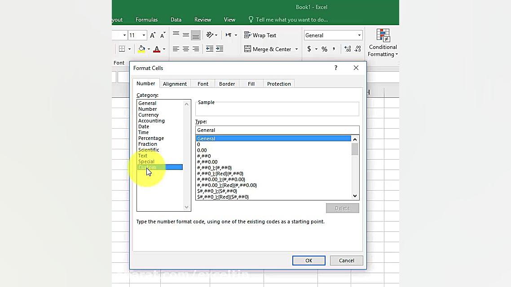This screenshot has width=511, height=287.
Task: Open the fill color dropdown arrow
Action: coord(149,49)
